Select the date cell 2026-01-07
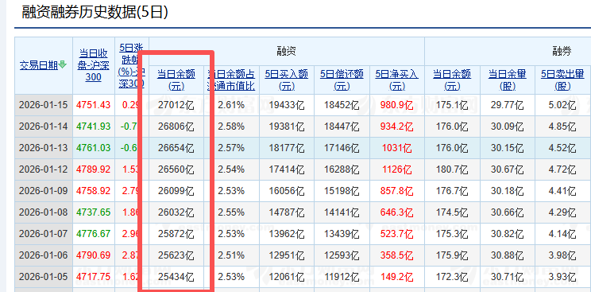This screenshot has width=591, height=292. pyautogui.click(x=44, y=234)
